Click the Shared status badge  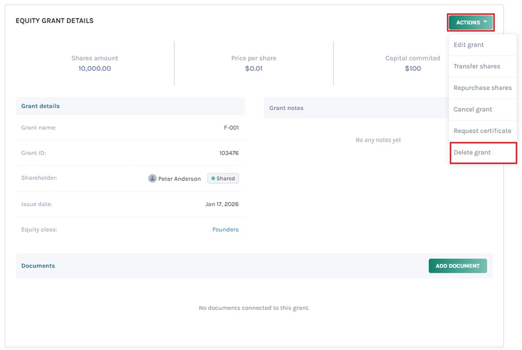pos(223,178)
